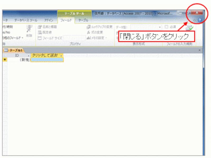Click the Yes/No field type button

(6, 32)
